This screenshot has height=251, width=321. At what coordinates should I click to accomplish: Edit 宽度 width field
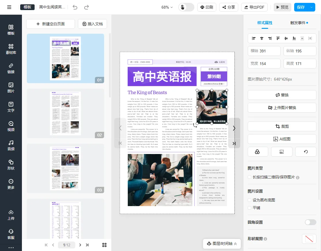(x=264, y=64)
